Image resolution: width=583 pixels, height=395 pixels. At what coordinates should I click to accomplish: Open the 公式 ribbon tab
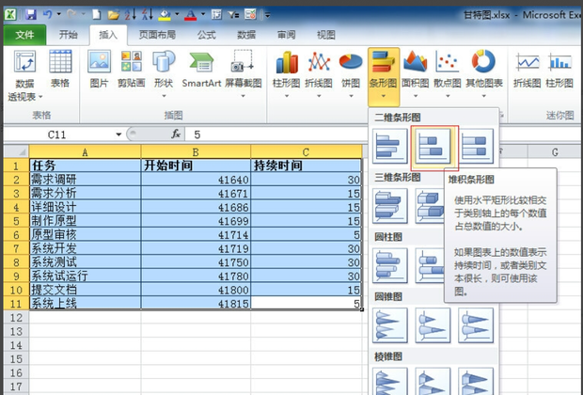click(206, 35)
